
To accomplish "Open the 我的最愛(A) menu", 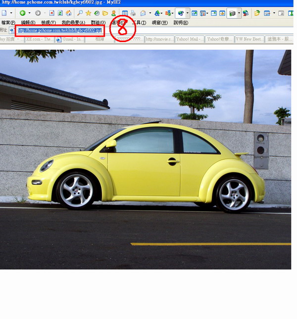I will pyautogui.click(x=73, y=23).
